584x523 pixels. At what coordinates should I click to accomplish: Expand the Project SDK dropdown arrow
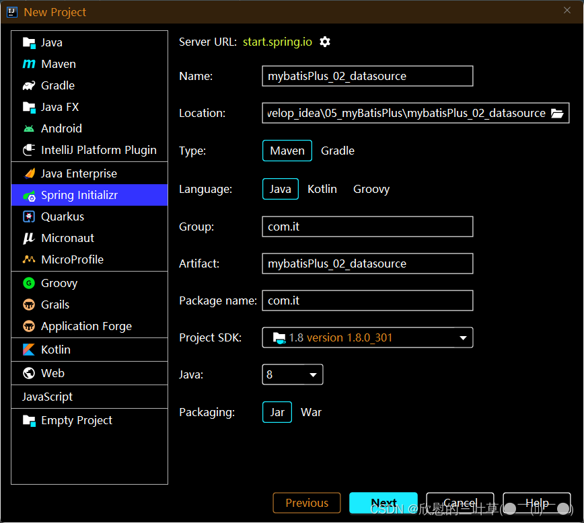463,338
